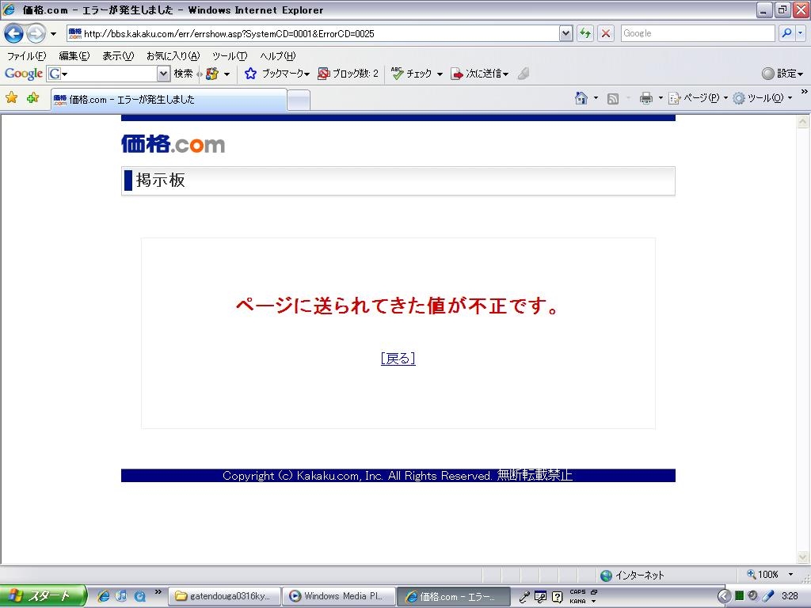
Task: Click the QuickTime-style blue Q Quick Launch icon
Action: [x=139, y=596]
